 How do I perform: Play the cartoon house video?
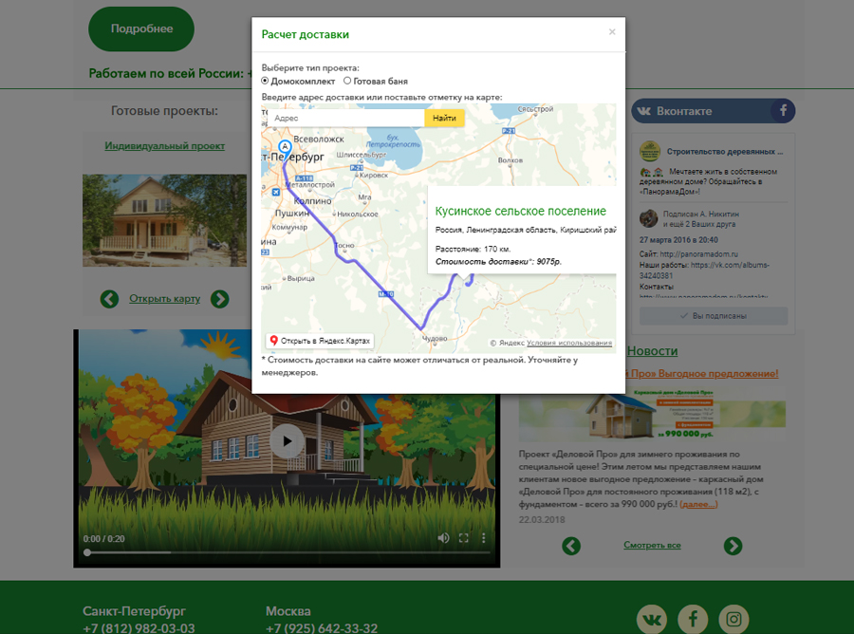click(x=287, y=441)
